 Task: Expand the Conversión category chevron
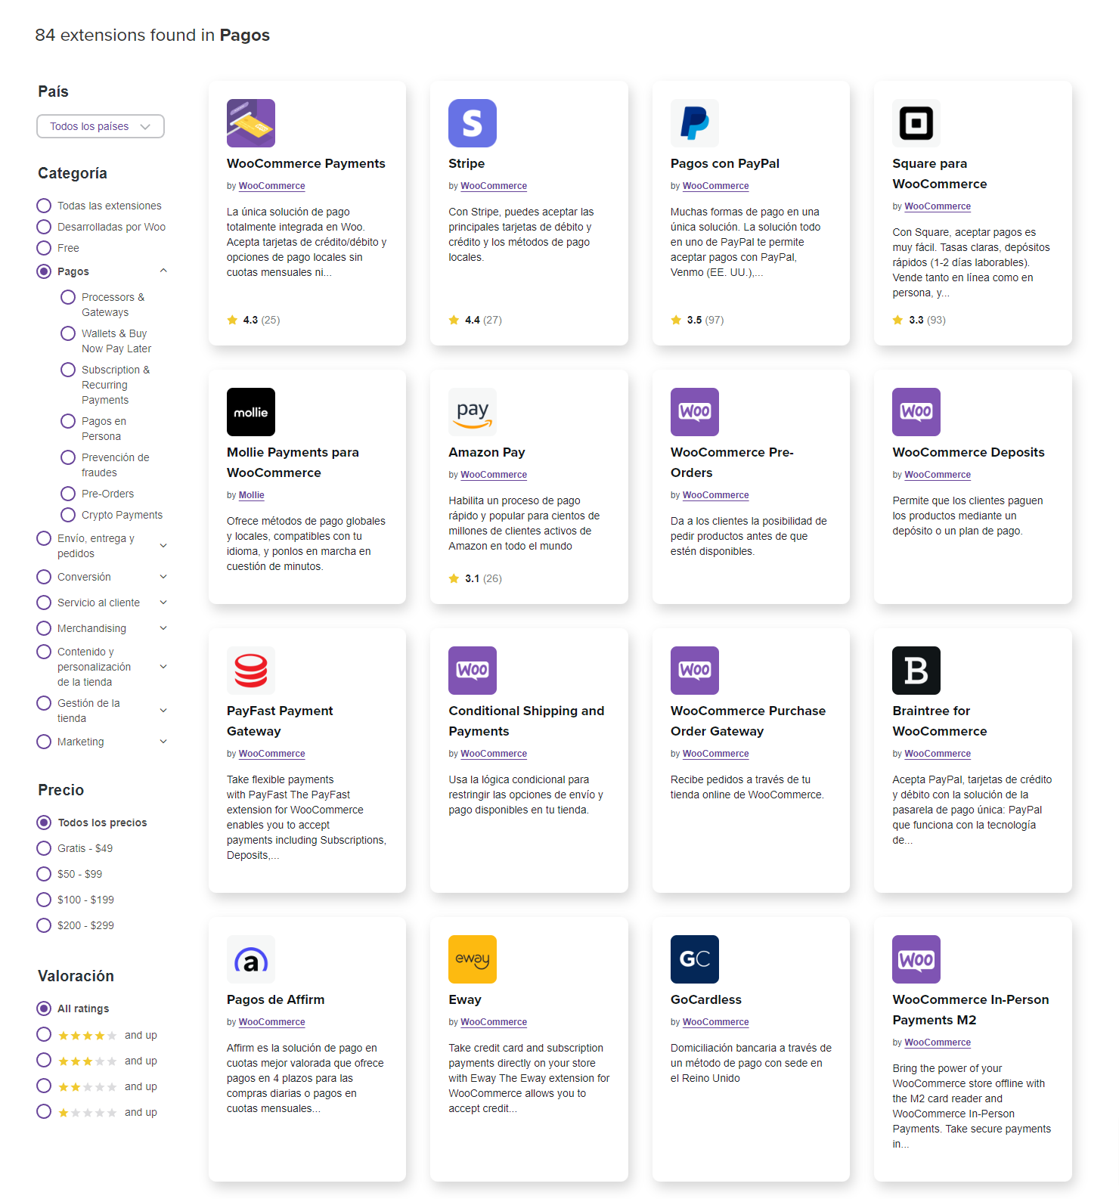pos(163,577)
